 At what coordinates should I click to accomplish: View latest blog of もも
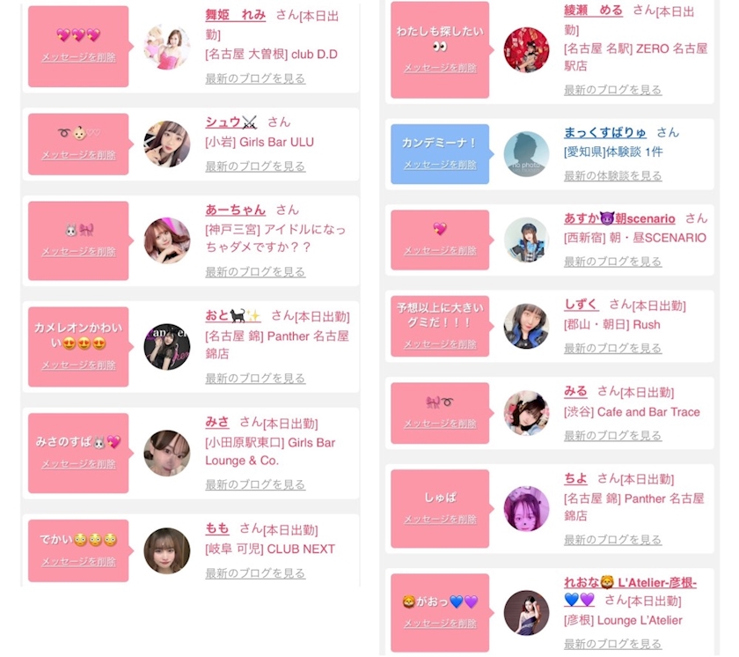[255, 573]
